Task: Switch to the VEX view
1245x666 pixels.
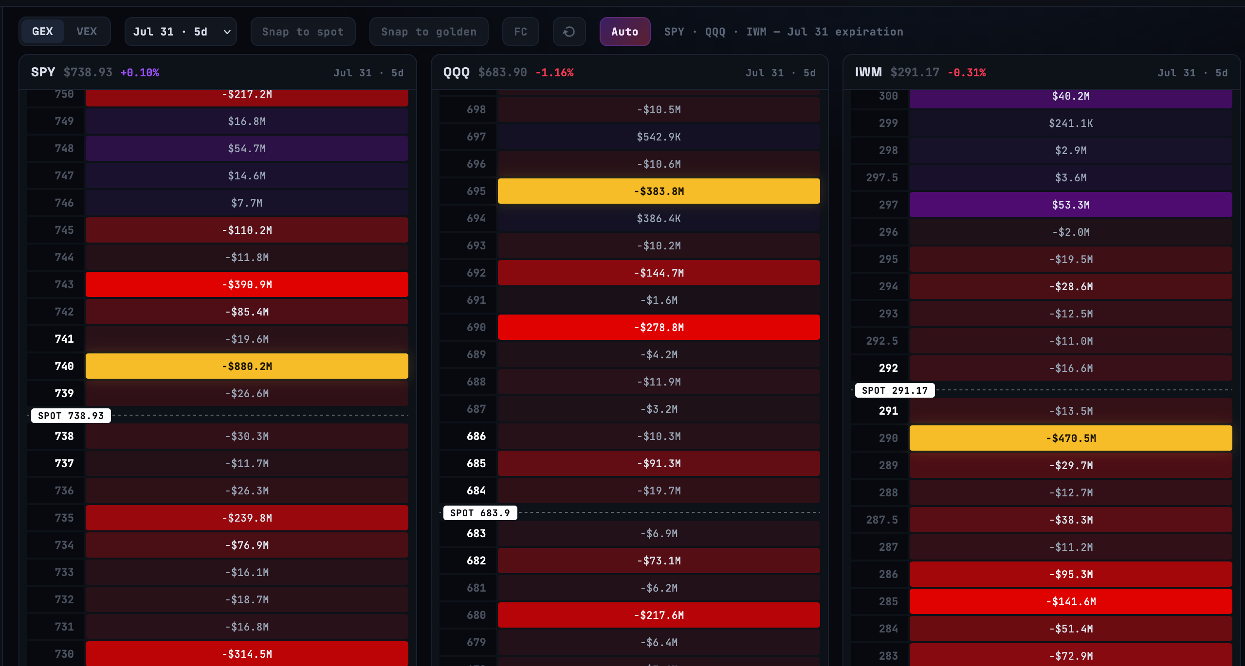Action: pos(87,32)
